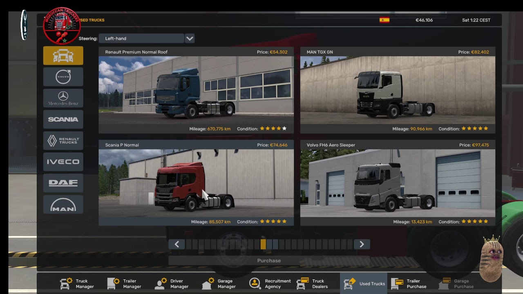Click mileage 90,966 km value
The width and height of the screenshot is (523, 294).
pos(421,129)
